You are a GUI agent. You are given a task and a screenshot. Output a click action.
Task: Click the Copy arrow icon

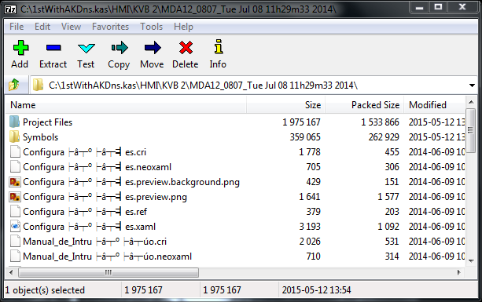(120, 48)
